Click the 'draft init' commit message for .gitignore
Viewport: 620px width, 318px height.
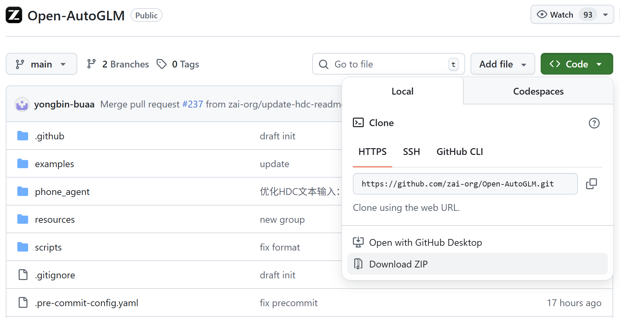pos(278,275)
